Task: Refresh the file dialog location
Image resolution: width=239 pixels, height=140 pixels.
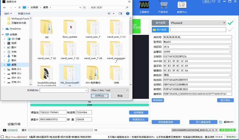Action: pos(84,7)
